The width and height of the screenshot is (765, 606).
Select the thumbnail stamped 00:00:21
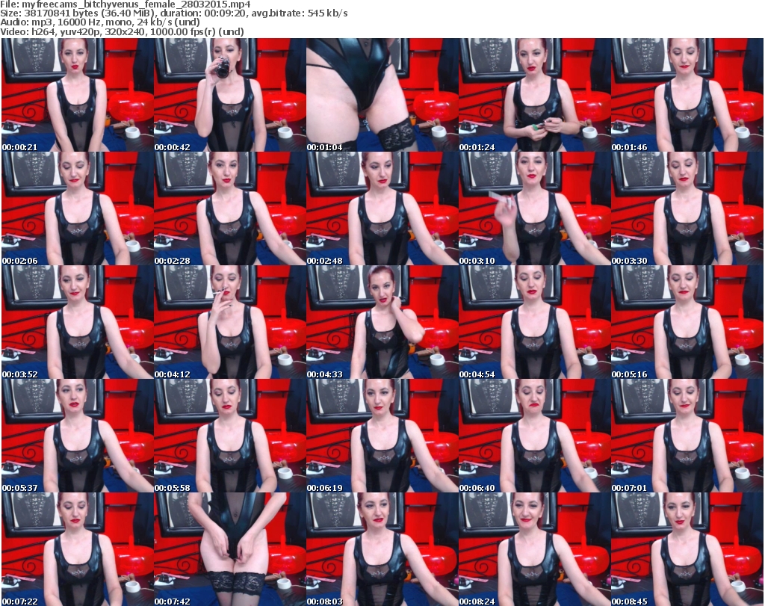coord(78,95)
